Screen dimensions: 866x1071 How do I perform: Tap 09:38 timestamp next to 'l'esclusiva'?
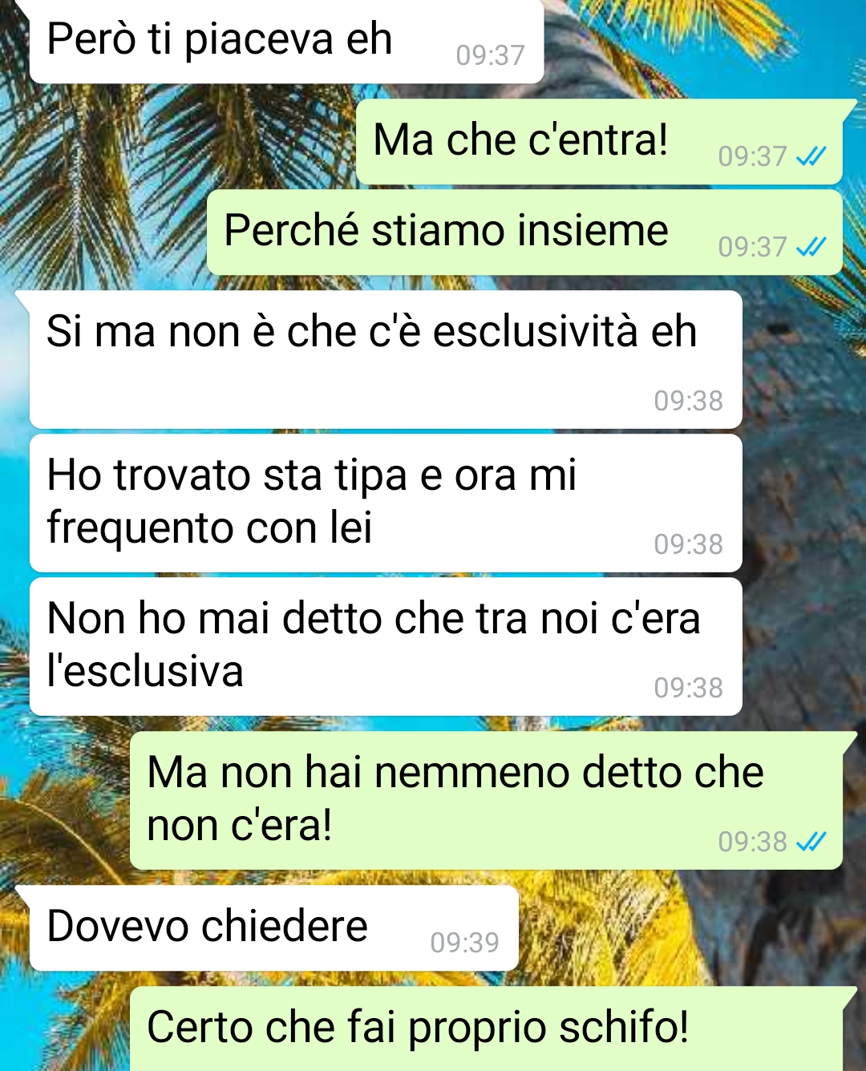688,688
